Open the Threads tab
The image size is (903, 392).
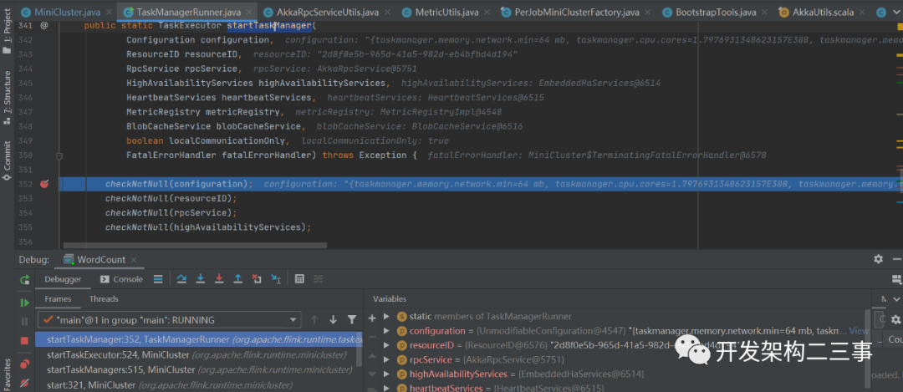(104, 298)
